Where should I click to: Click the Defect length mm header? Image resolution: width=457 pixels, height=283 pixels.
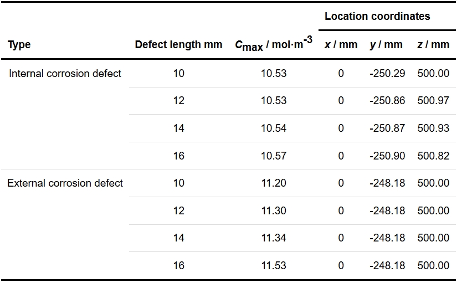(178, 45)
